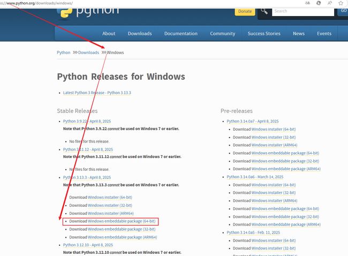
Task: Click the browser translate icon
Action: pyautogui.click(x=308, y=3)
